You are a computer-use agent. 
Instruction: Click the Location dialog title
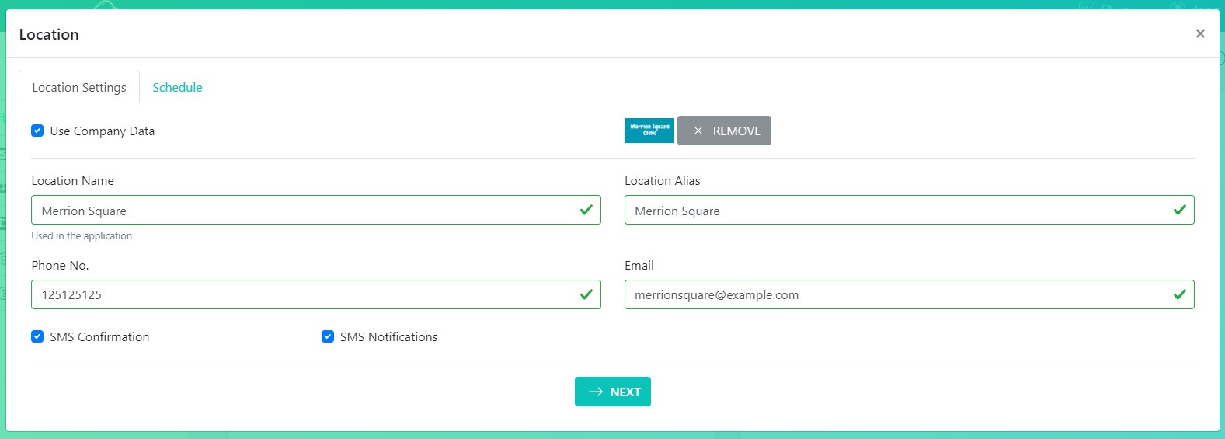49,35
